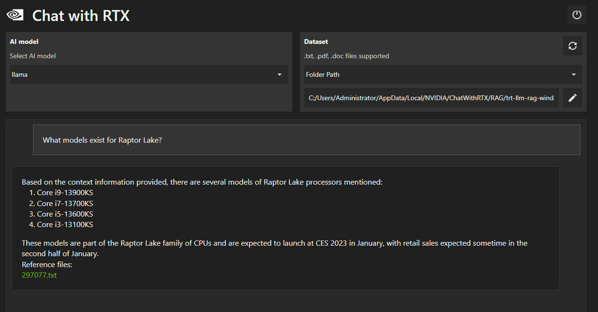Edit folder path with the pencil icon

coord(572,98)
